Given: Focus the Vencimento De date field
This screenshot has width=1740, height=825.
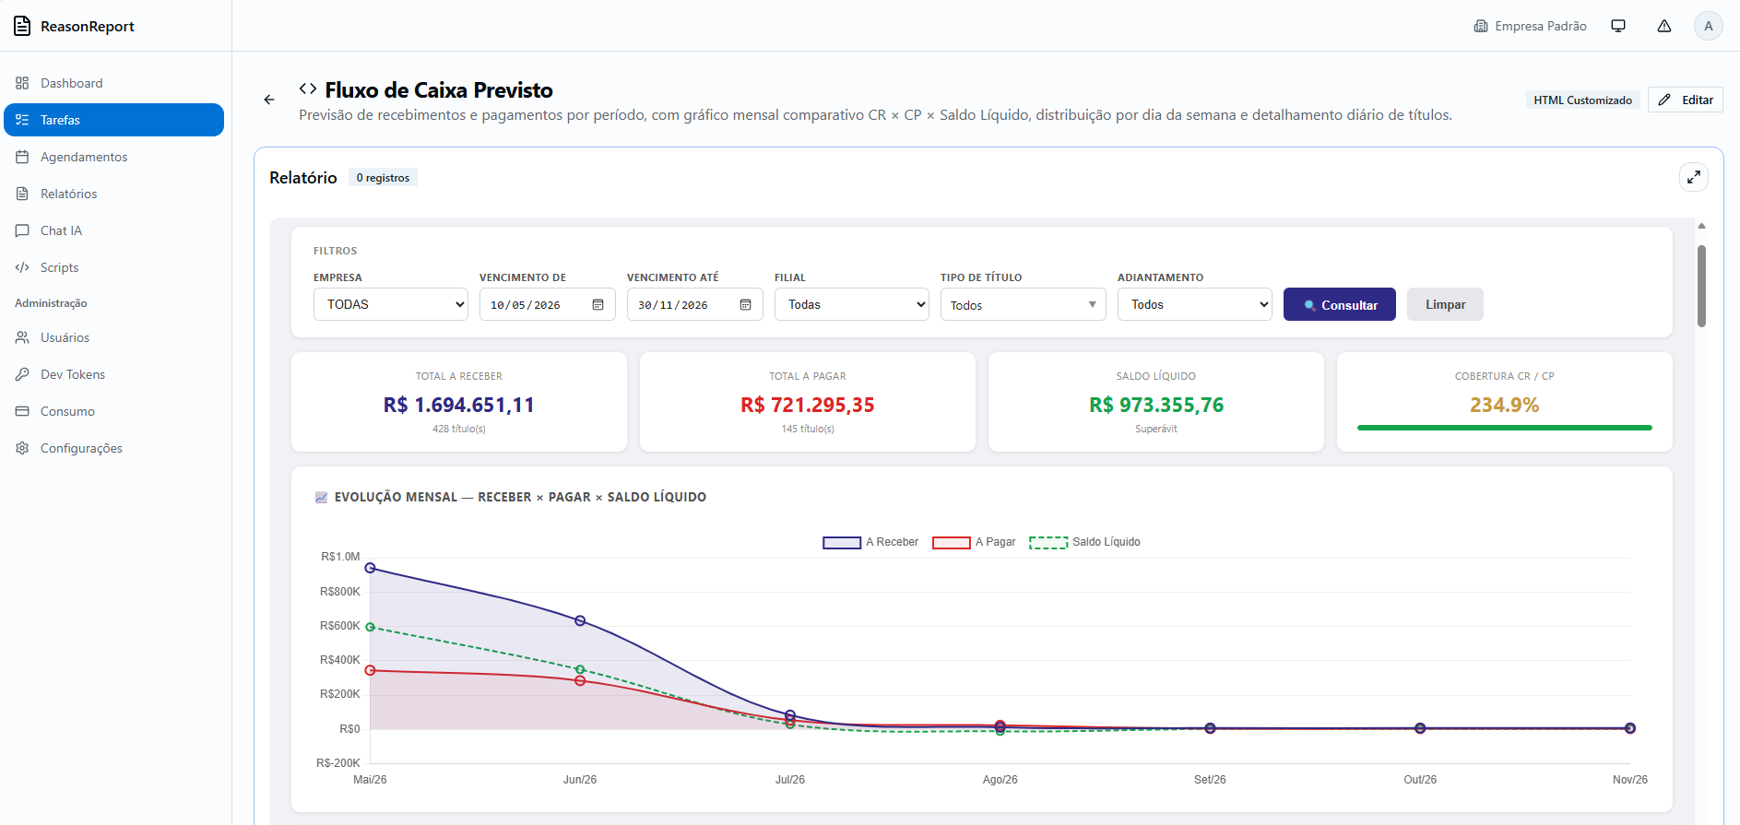Looking at the screenshot, I should click(x=548, y=304).
